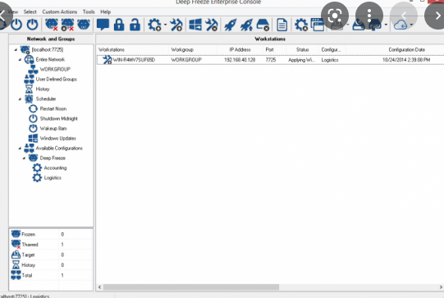The image size is (444, 298).
Task: Click the Thawed count row
Action: [51, 245]
